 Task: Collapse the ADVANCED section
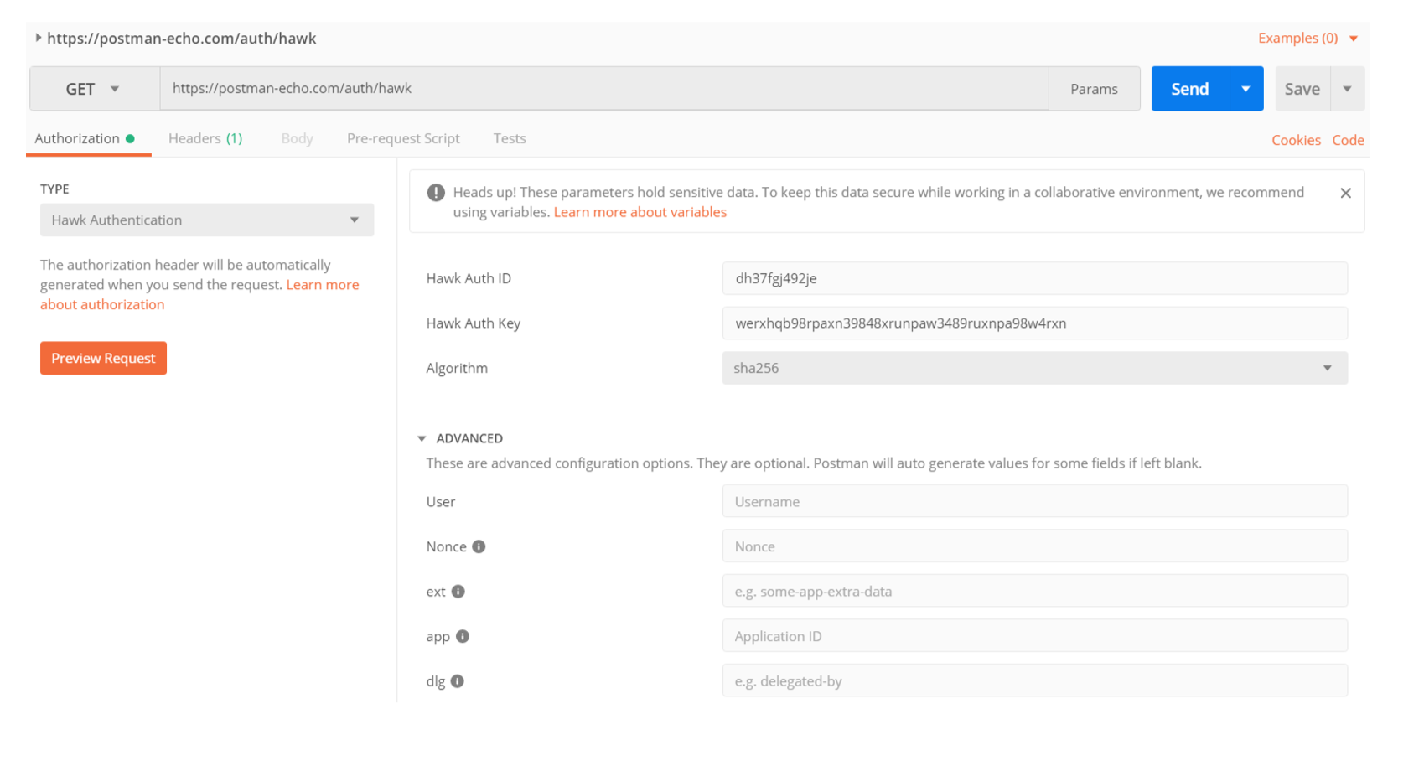coord(422,438)
